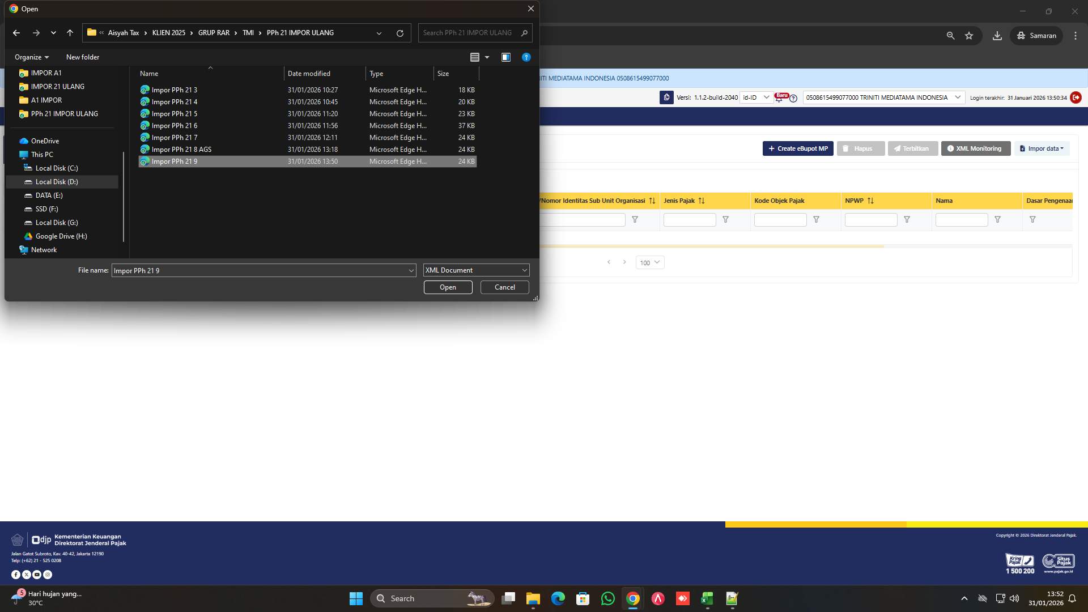Click the sort arrows on Jenis Pajak column
The height and width of the screenshot is (612, 1088).
[x=702, y=201]
